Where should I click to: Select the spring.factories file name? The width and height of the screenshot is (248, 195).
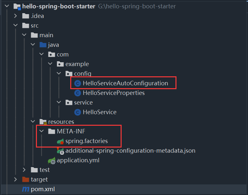click(87, 141)
